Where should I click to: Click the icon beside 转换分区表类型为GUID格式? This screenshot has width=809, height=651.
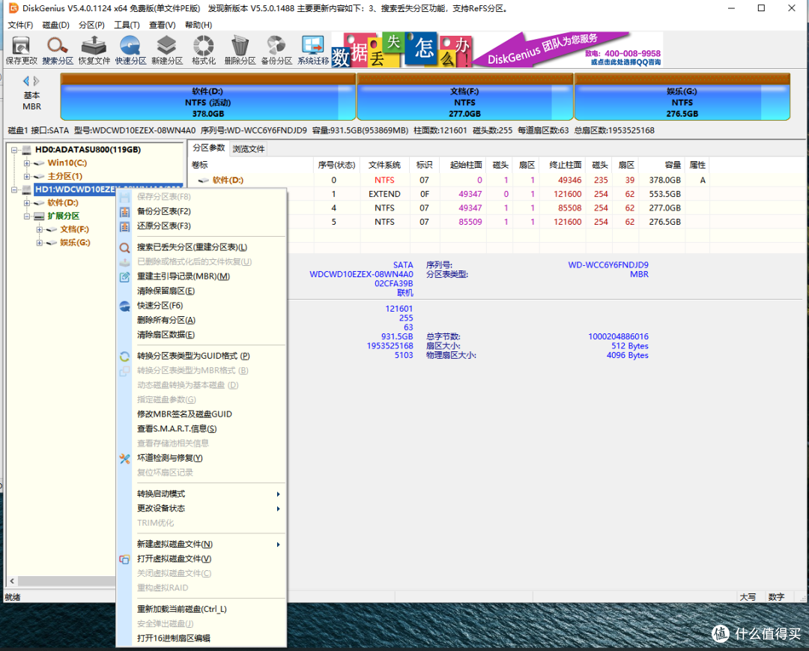[124, 356]
